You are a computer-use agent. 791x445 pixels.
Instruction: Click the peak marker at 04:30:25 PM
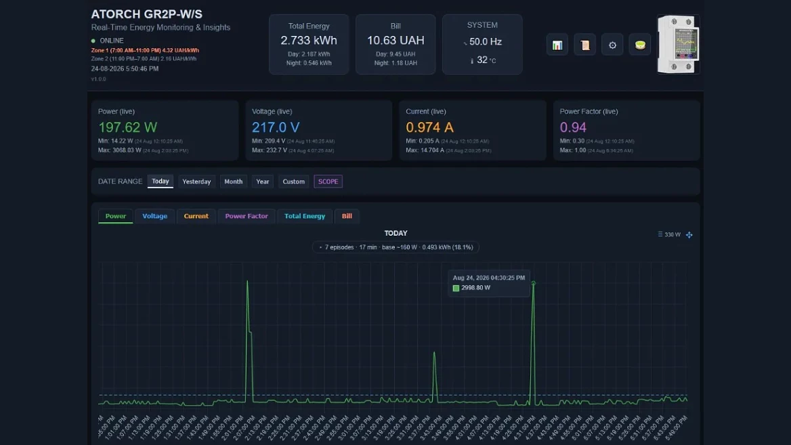tap(533, 284)
